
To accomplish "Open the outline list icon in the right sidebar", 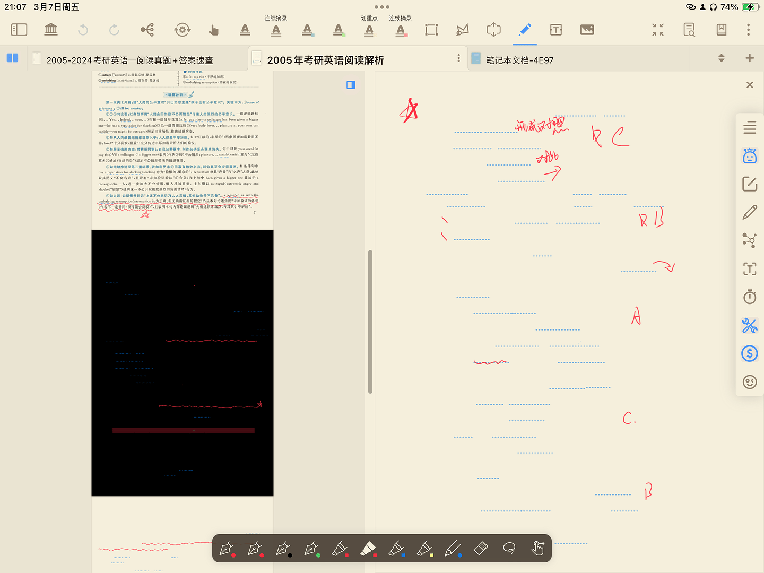I will coord(750,127).
